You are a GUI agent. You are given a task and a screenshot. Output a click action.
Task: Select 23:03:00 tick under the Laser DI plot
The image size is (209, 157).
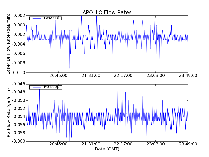coord(155,76)
